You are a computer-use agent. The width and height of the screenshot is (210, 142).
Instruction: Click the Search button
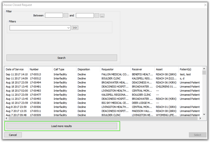click(x=62, y=58)
